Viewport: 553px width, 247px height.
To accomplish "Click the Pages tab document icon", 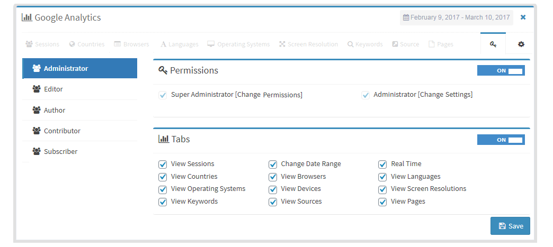I will click(x=431, y=44).
